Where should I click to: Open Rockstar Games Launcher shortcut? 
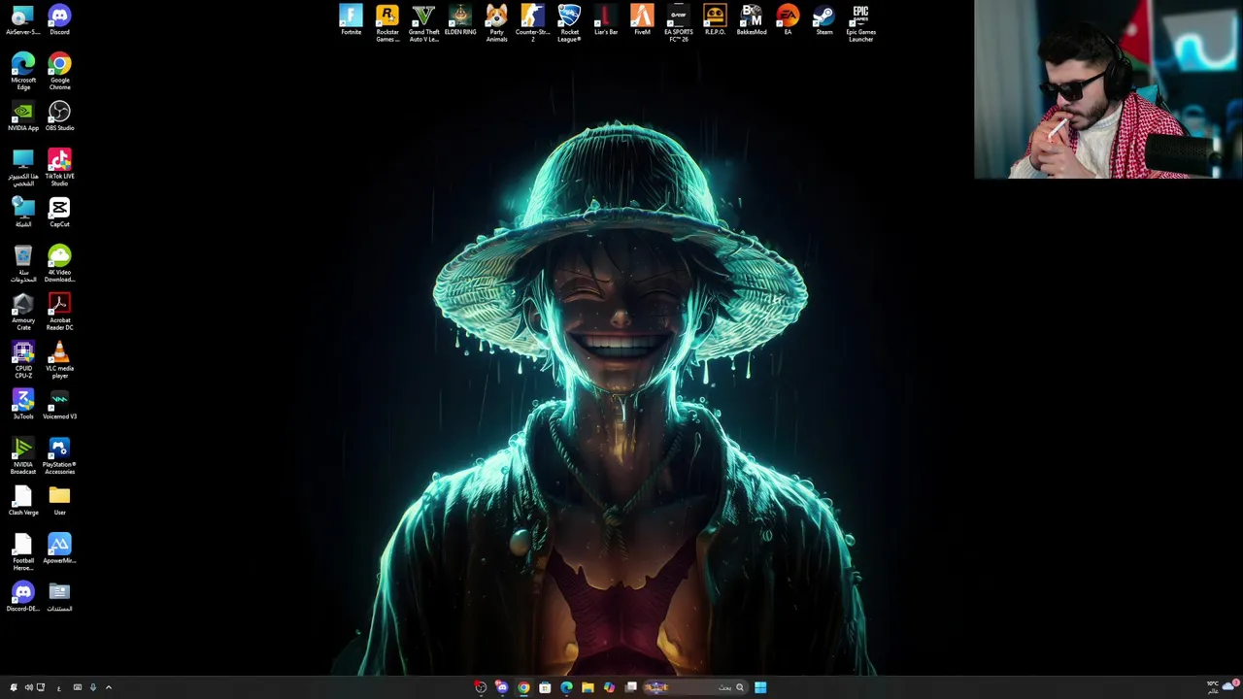click(x=387, y=23)
